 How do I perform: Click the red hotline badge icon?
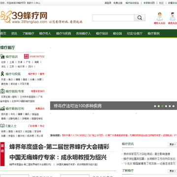click(26, 57)
